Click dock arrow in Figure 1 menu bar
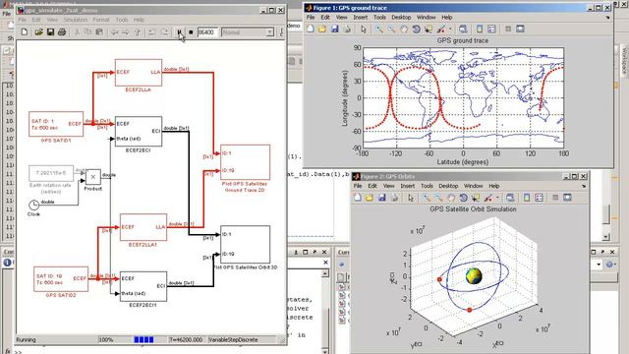Image resolution: width=629 pixels, height=354 pixels. 607,18
